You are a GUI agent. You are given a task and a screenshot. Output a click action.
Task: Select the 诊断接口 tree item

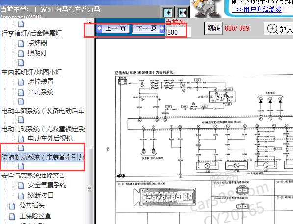41,195
